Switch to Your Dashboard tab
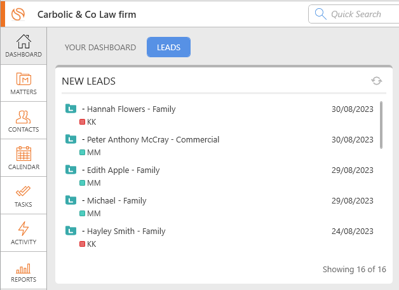Screen dimensions: 399x290 click(100, 47)
